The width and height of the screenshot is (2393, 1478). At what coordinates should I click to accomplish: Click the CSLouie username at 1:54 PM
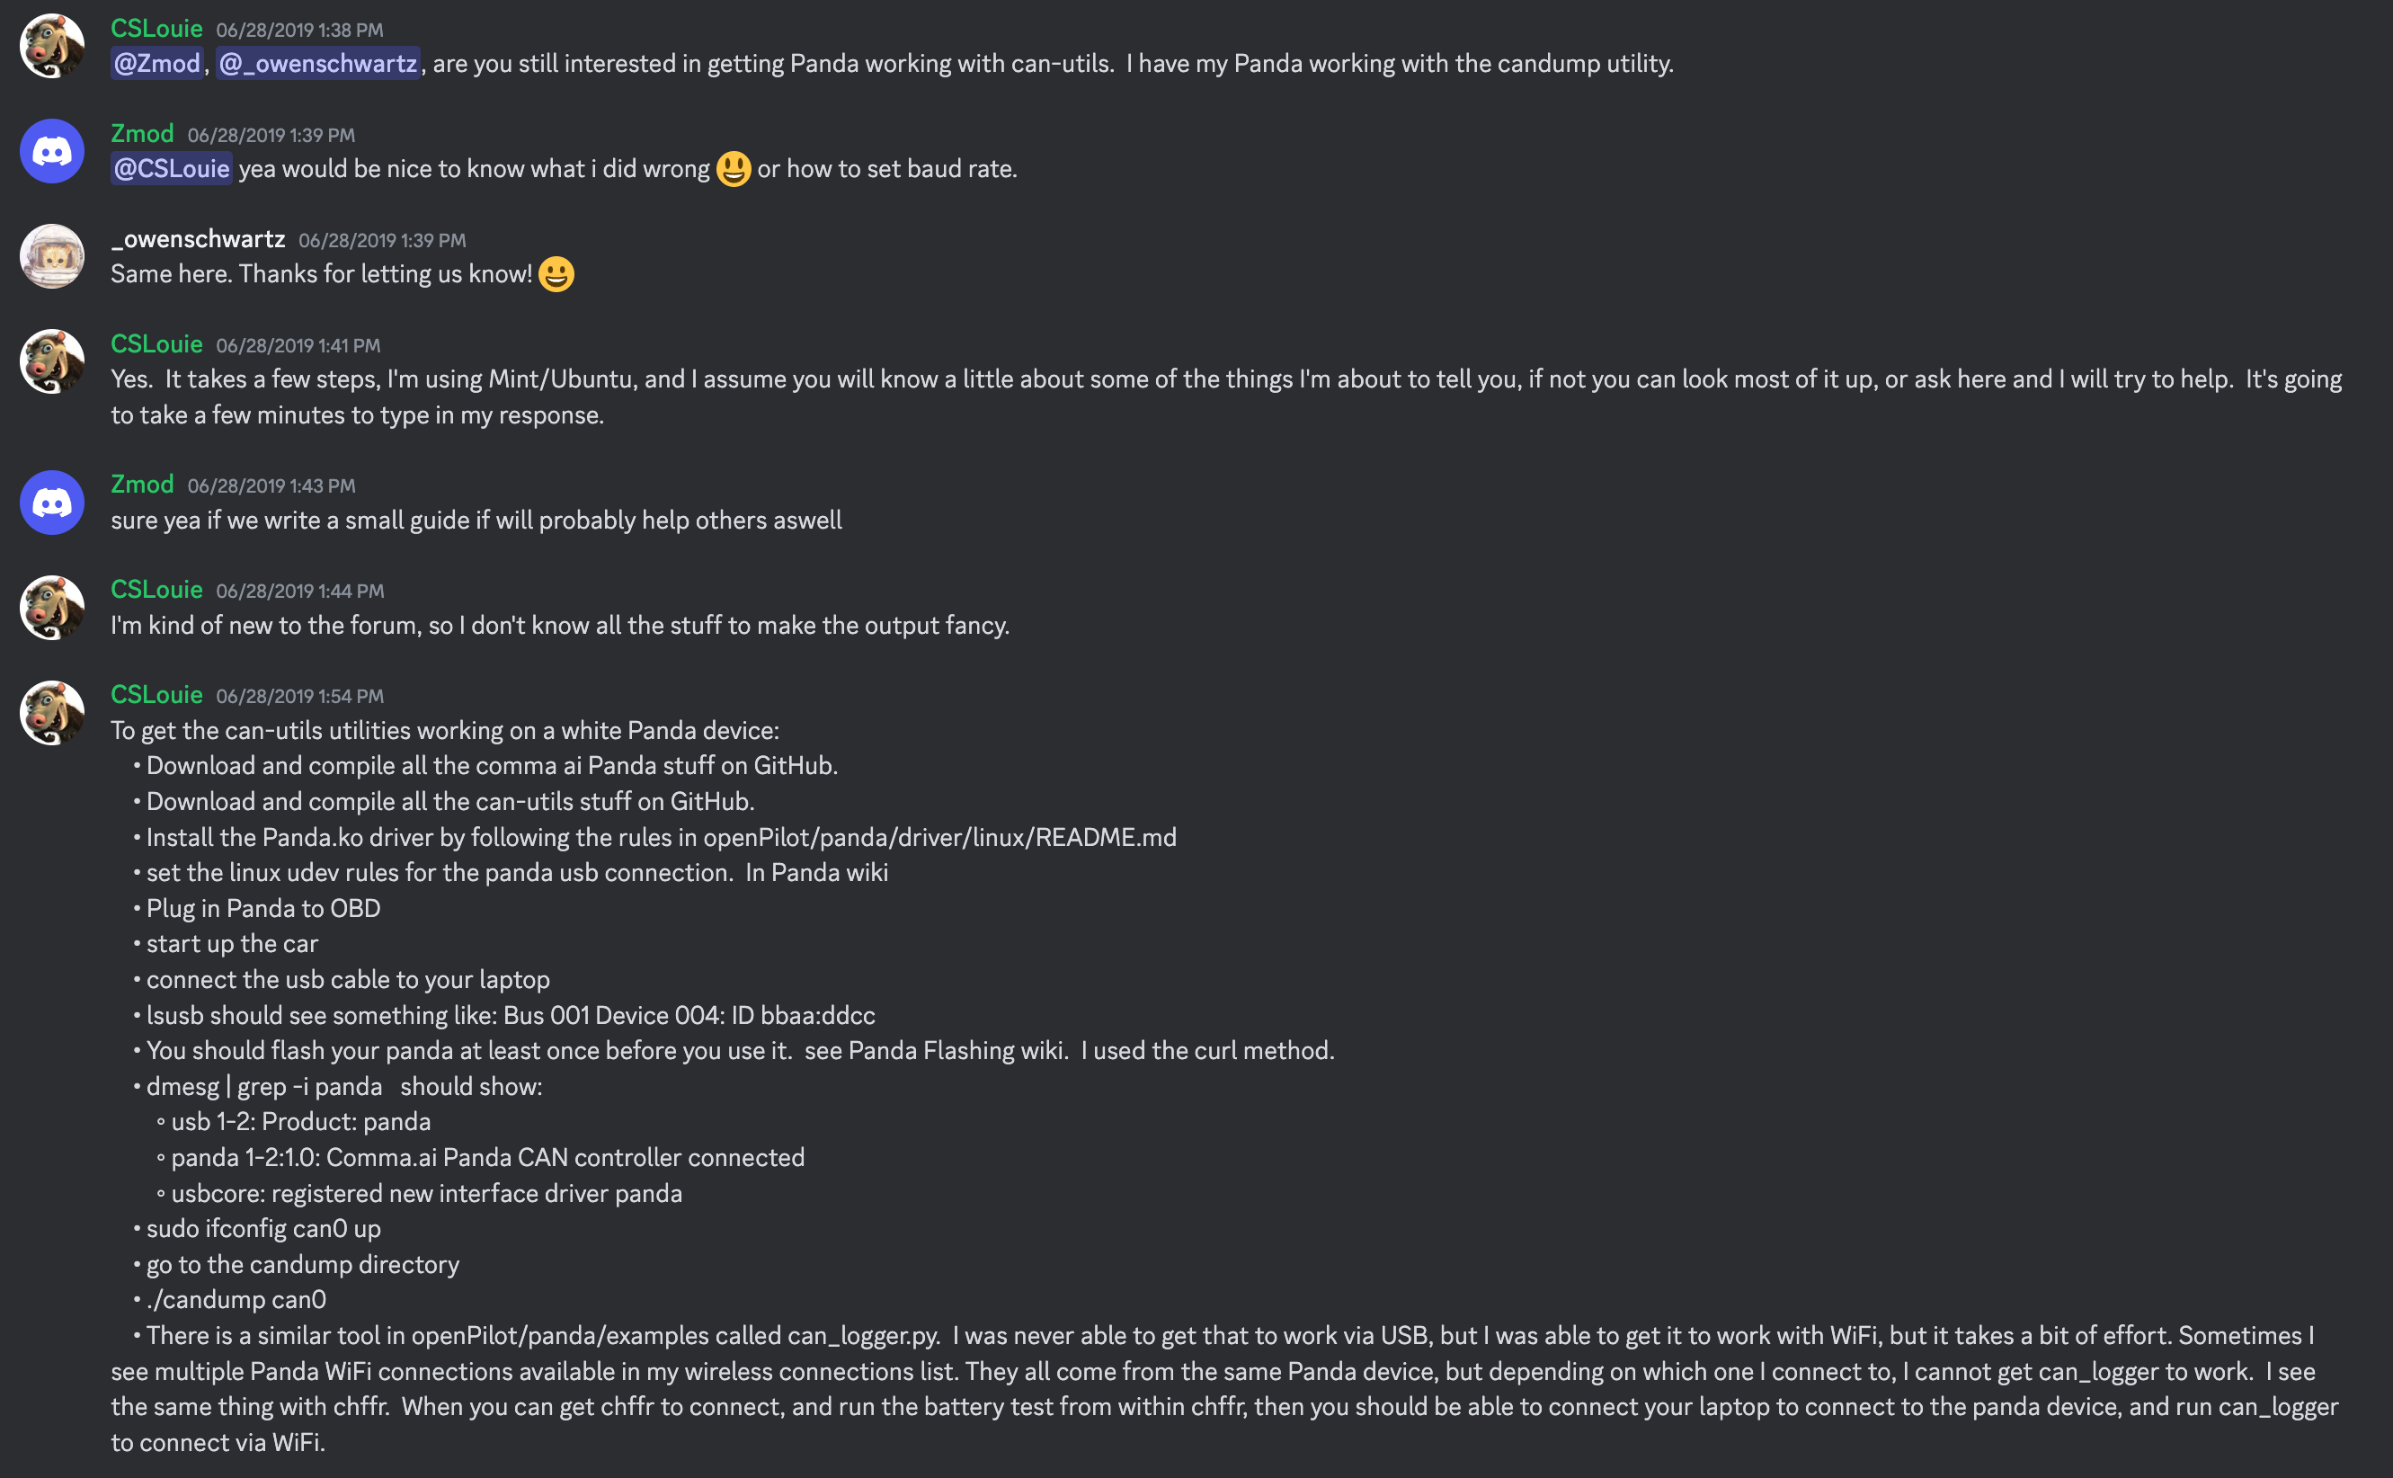pos(156,695)
